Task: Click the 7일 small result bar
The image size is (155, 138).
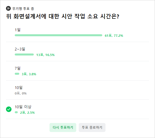Action: (17, 74)
